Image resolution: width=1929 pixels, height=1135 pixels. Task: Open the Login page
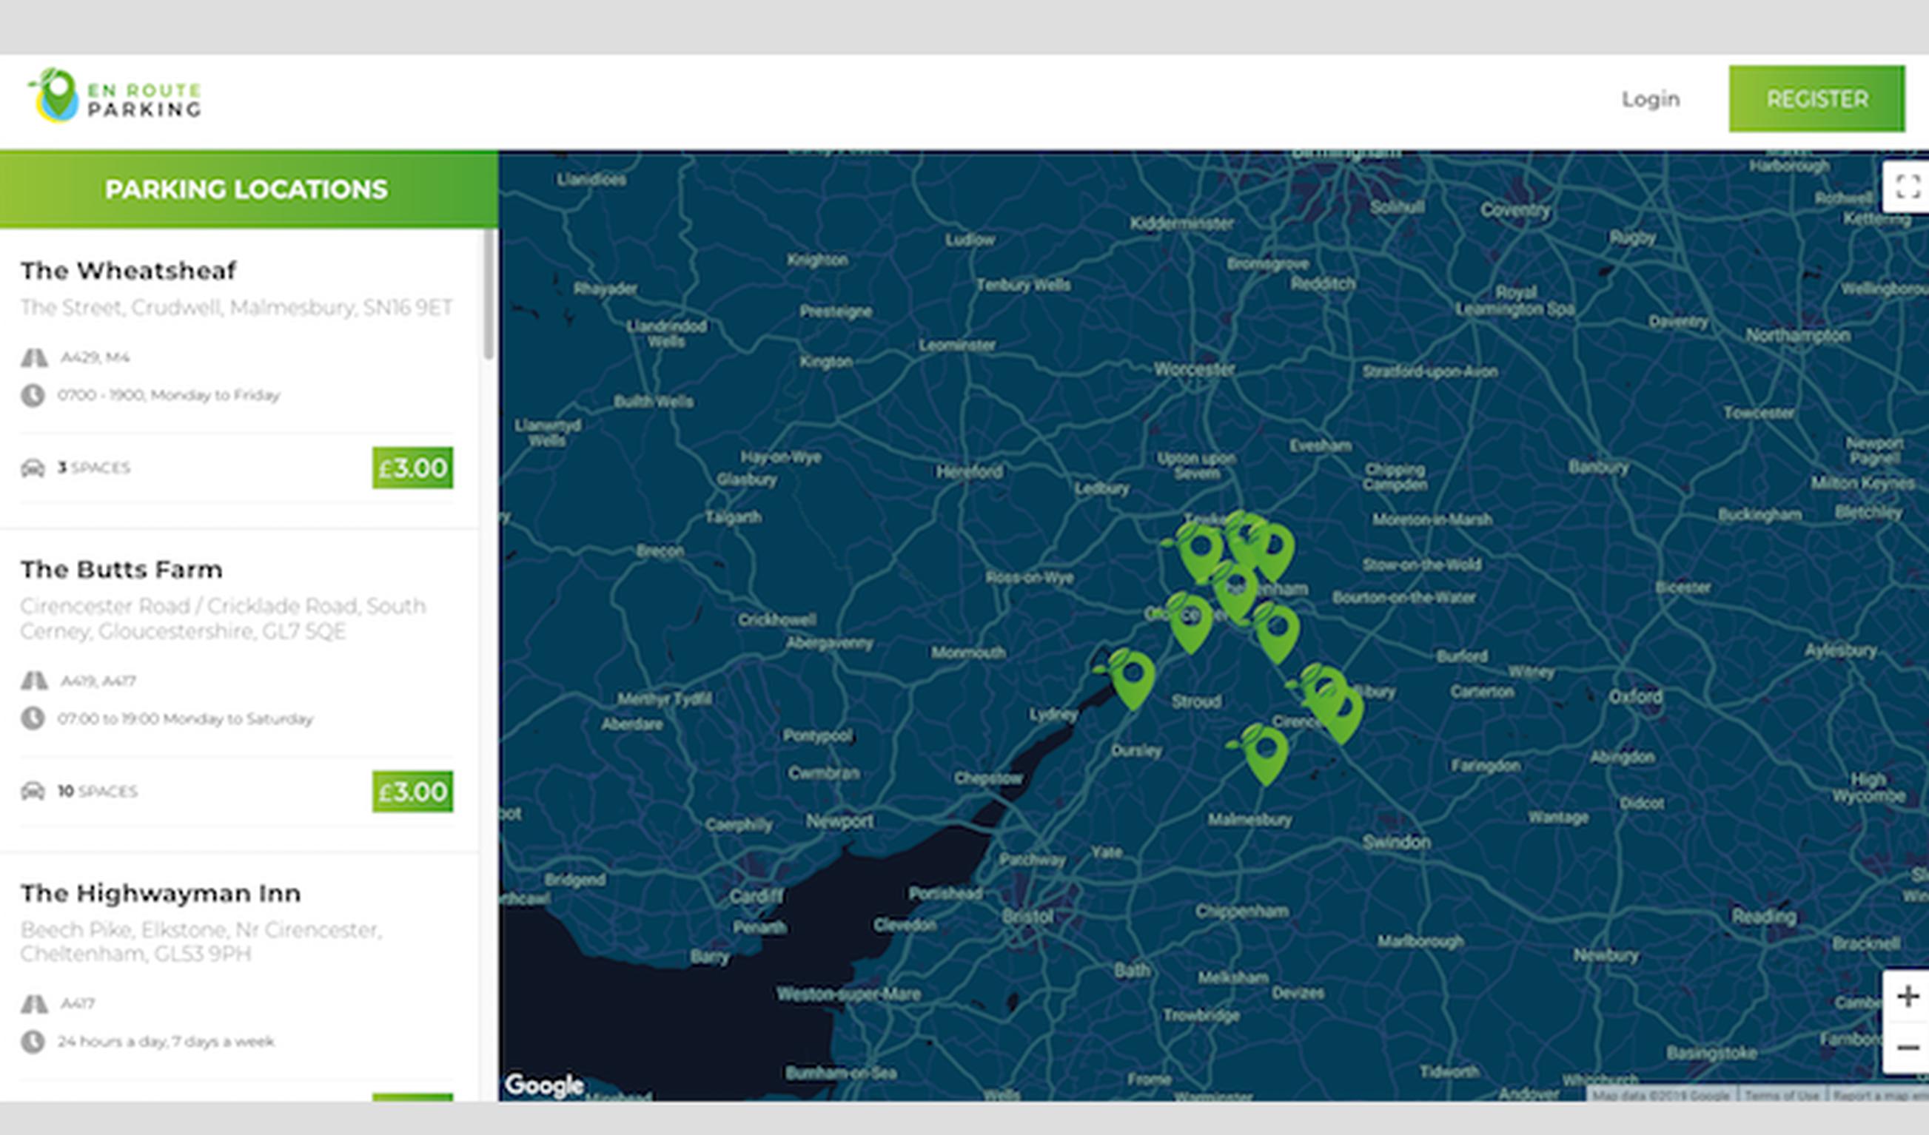(x=1651, y=98)
